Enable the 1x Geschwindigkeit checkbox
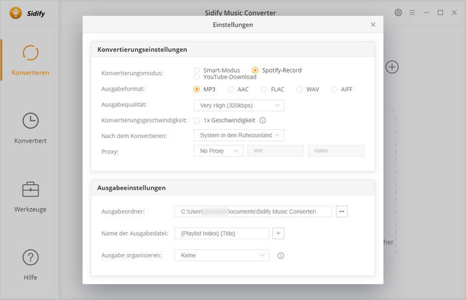The width and height of the screenshot is (466, 300). 196,121
